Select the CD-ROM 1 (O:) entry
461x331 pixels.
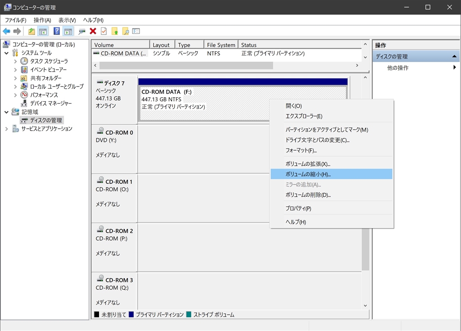(114, 198)
